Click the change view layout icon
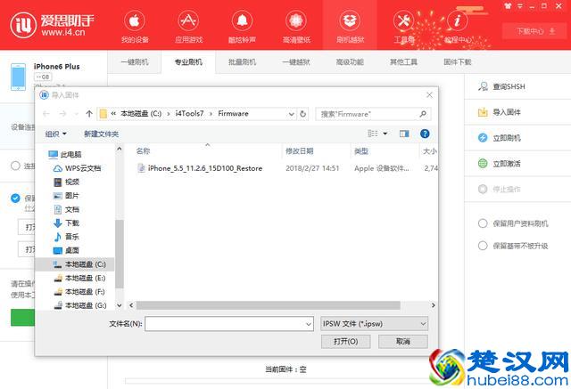This screenshot has width=571, height=389. tap(373, 134)
